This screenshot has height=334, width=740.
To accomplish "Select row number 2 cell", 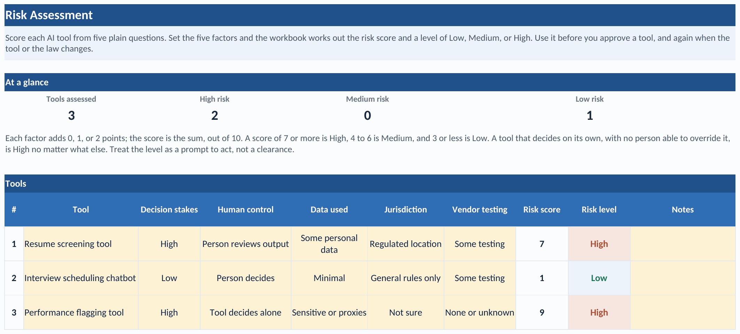I will [14, 278].
